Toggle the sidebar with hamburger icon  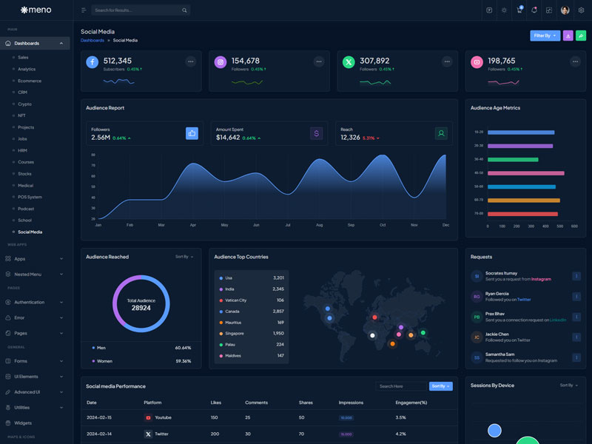(84, 10)
